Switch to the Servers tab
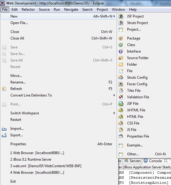The image size is (171, 185). pos(132,161)
